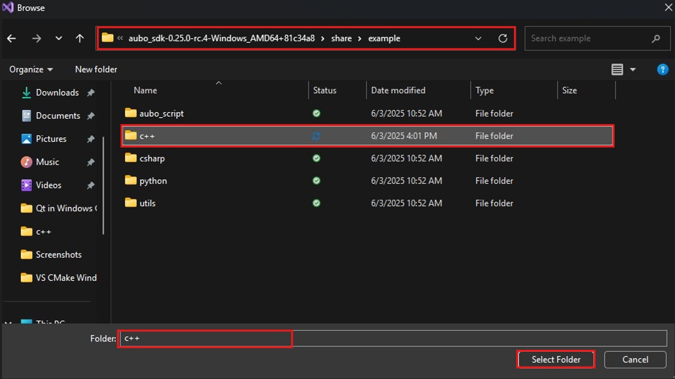This screenshot has width=675, height=379.
Task: Click the forward navigation arrow
Action: 37,39
